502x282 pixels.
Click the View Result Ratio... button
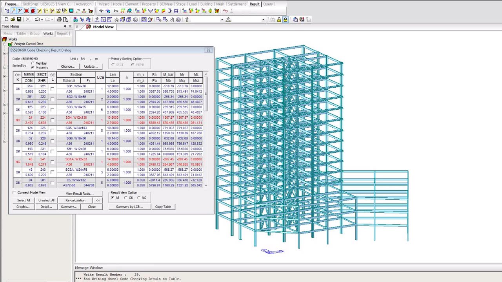coord(80,194)
